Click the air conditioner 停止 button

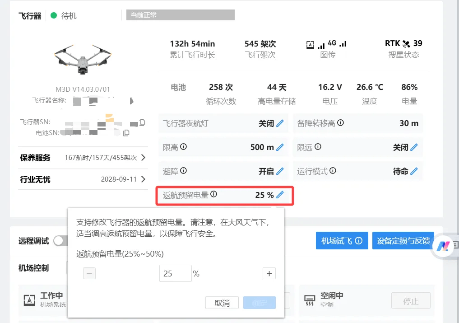[411, 300]
